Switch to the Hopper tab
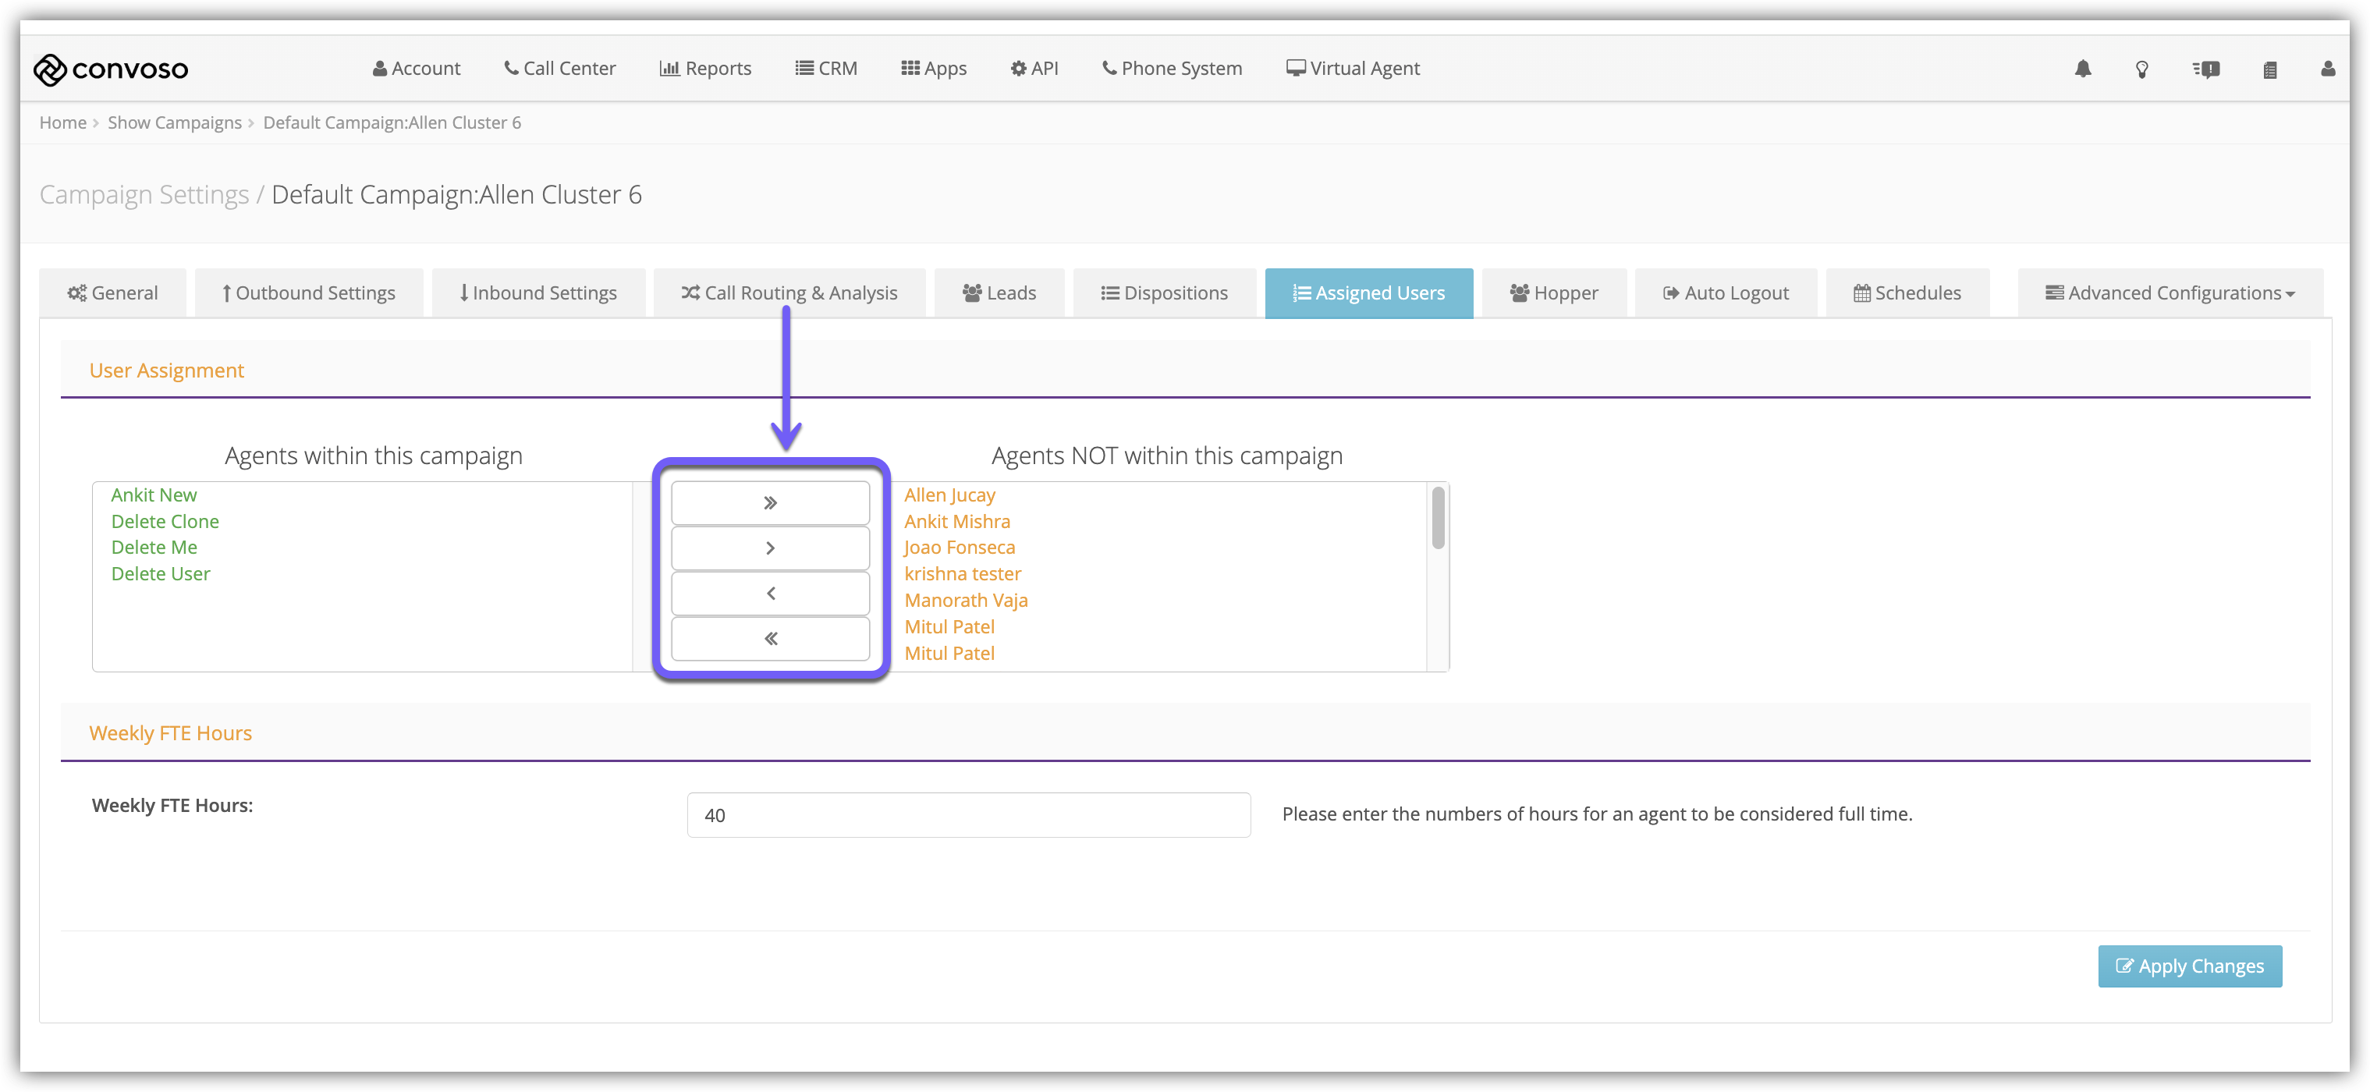2370x1092 pixels. [1554, 293]
